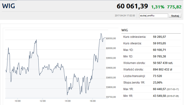
Task: Click the Szukaj button
Action: click(x=175, y=16)
